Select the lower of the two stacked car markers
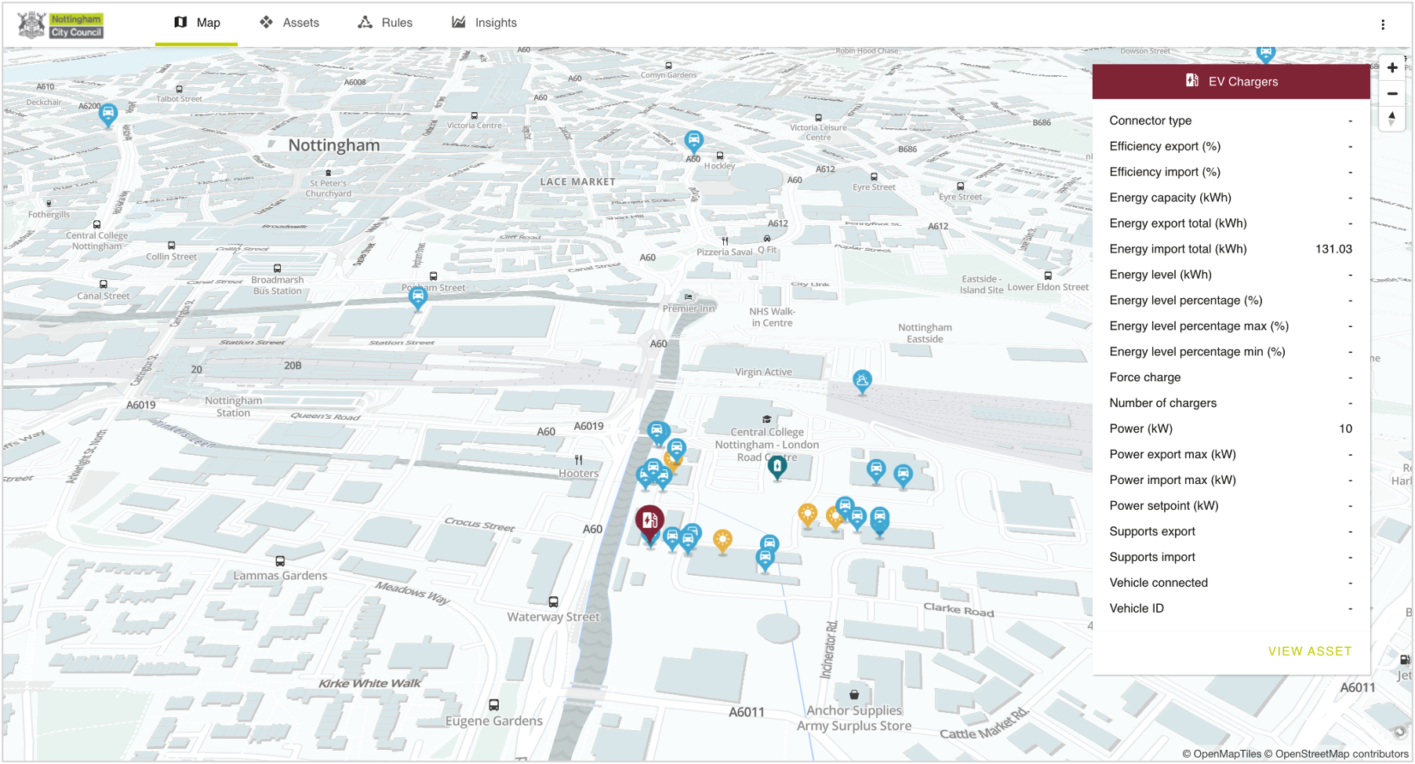 765,558
